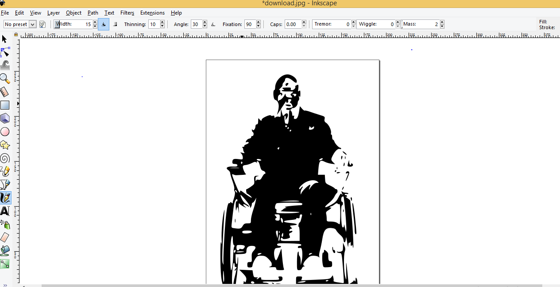Increase Caps with up arrow
Screen dimensions: 560x287
click(304, 22)
